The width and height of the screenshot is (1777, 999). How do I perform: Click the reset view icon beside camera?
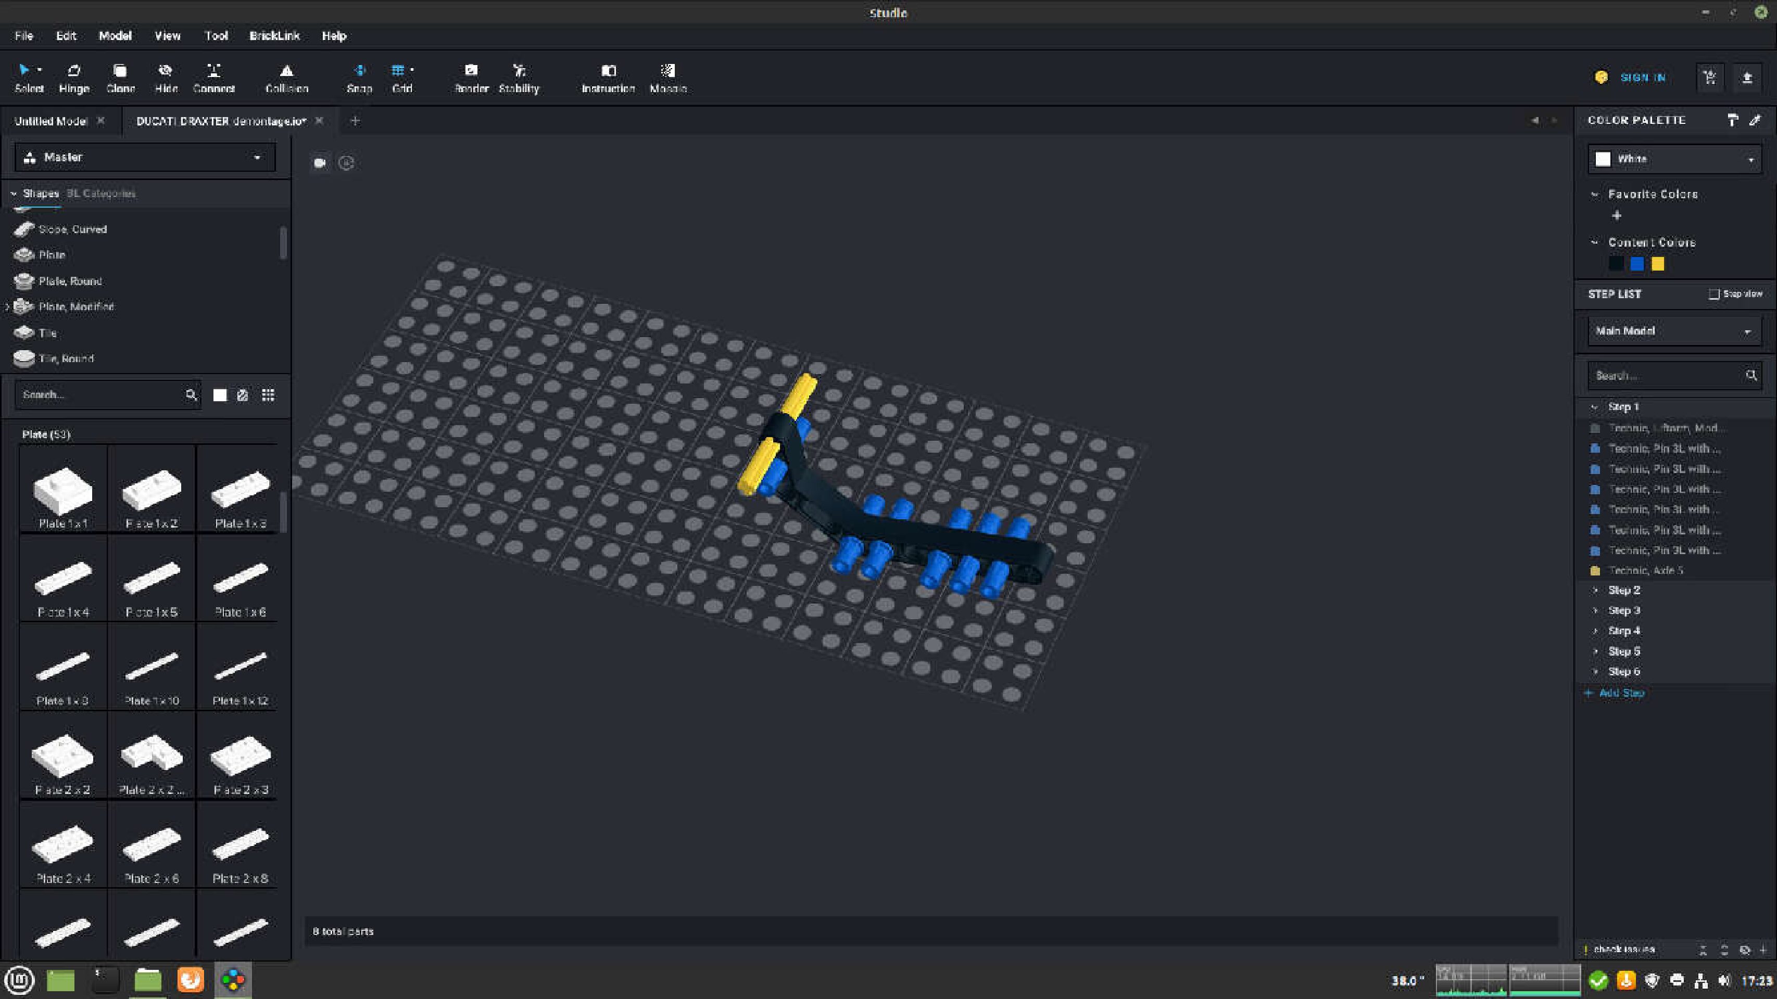point(346,163)
